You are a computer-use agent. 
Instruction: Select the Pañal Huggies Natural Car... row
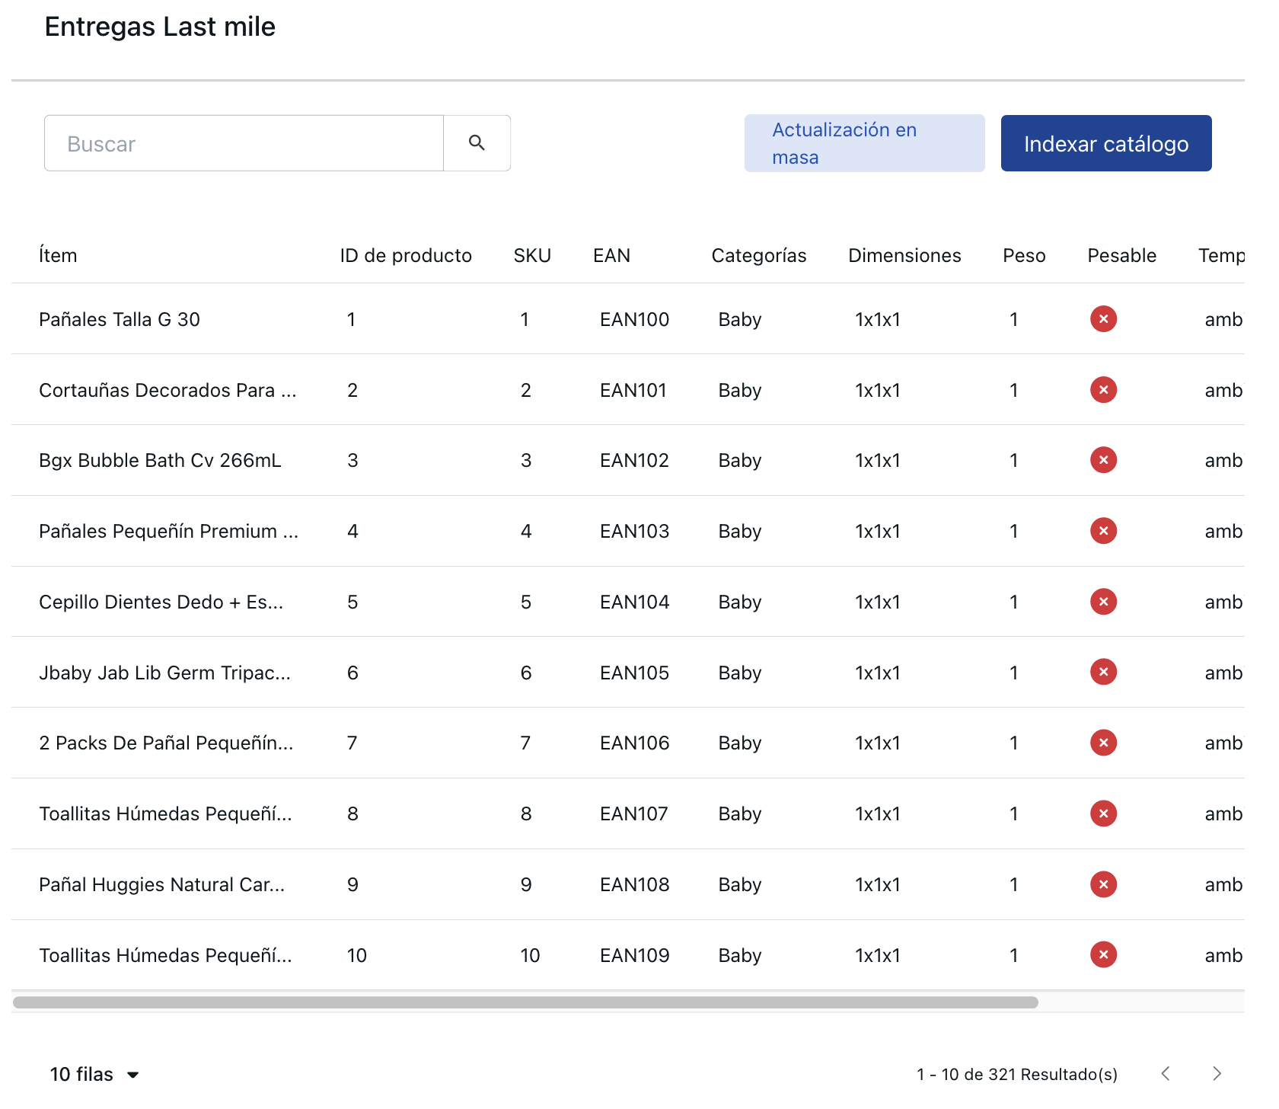[x=161, y=884]
